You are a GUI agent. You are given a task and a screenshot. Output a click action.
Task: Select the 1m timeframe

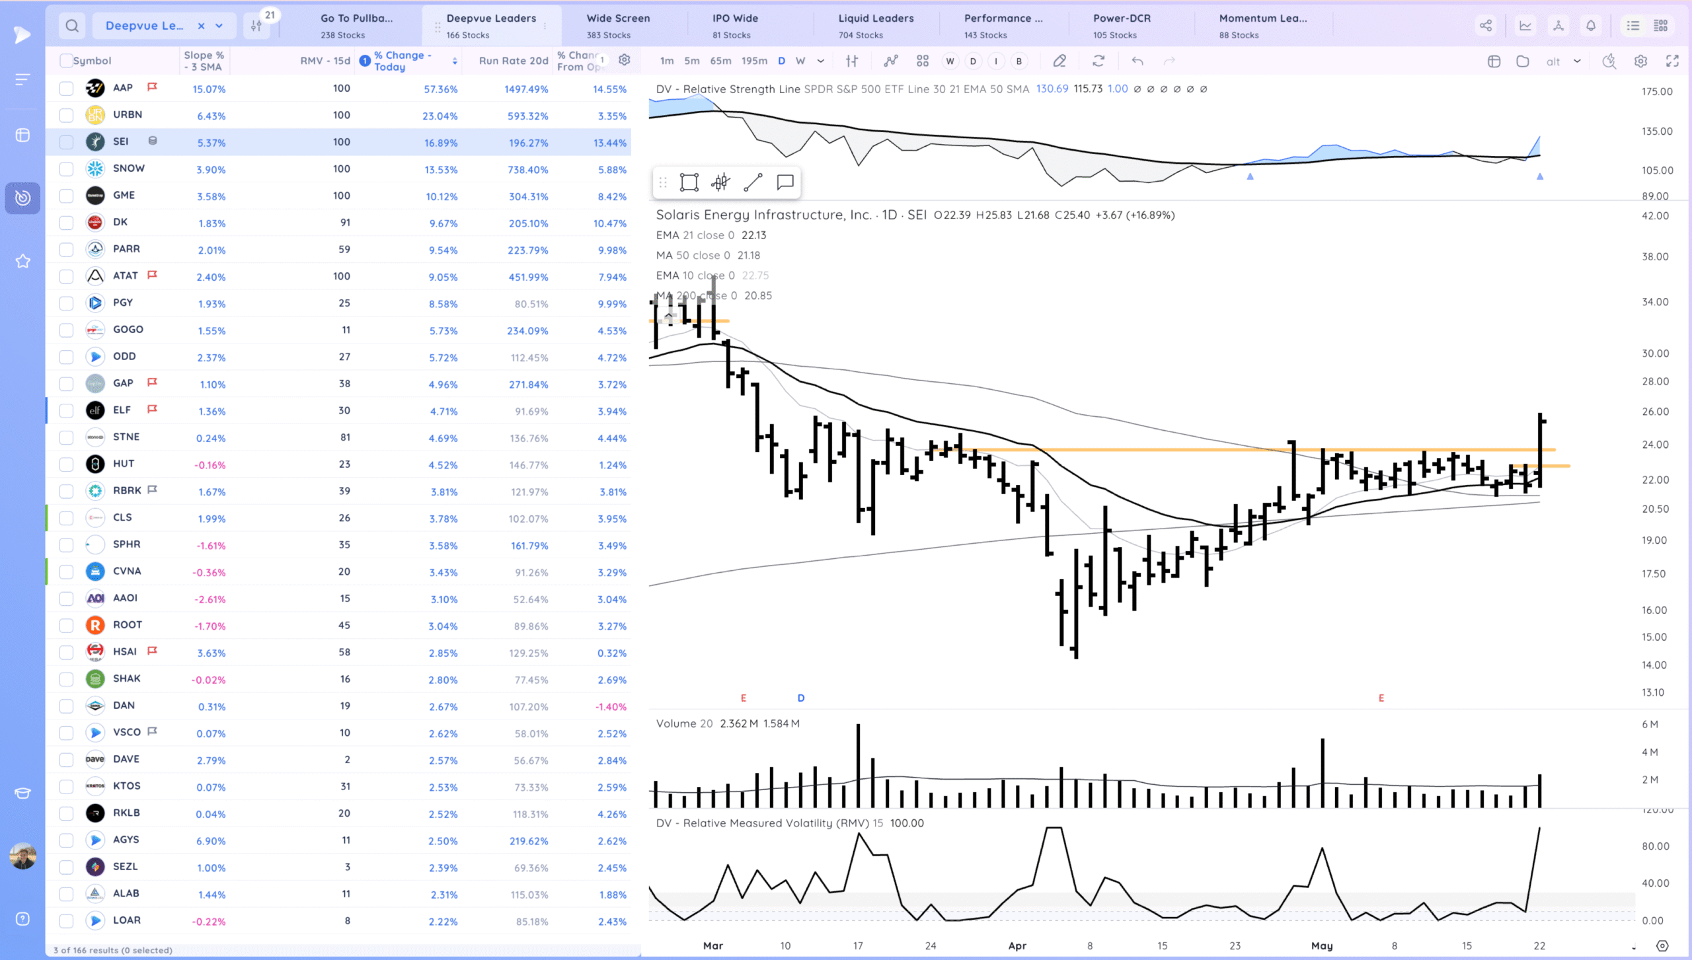click(x=667, y=61)
